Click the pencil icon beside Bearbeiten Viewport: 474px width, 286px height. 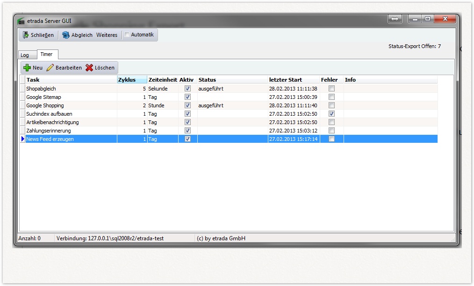click(x=50, y=67)
